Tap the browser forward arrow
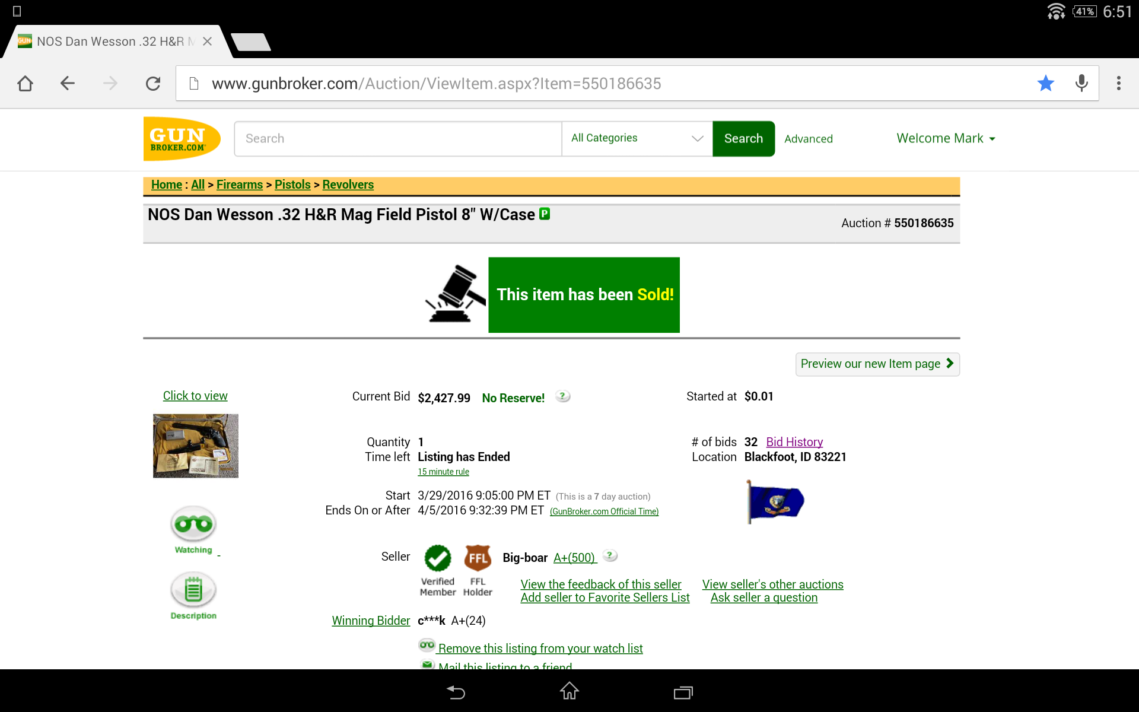This screenshot has height=712, width=1139. click(110, 84)
